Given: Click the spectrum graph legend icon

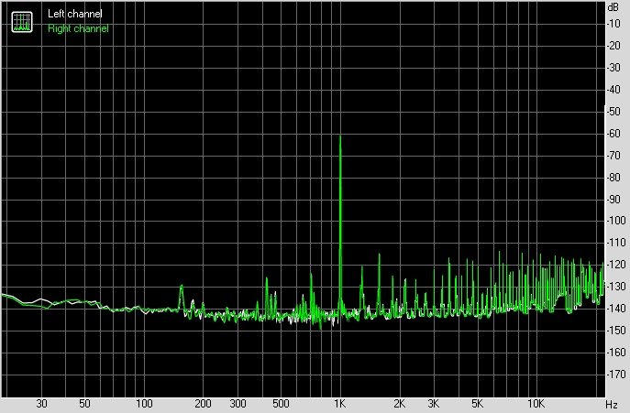Looking at the screenshot, I should (x=20, y=21).
